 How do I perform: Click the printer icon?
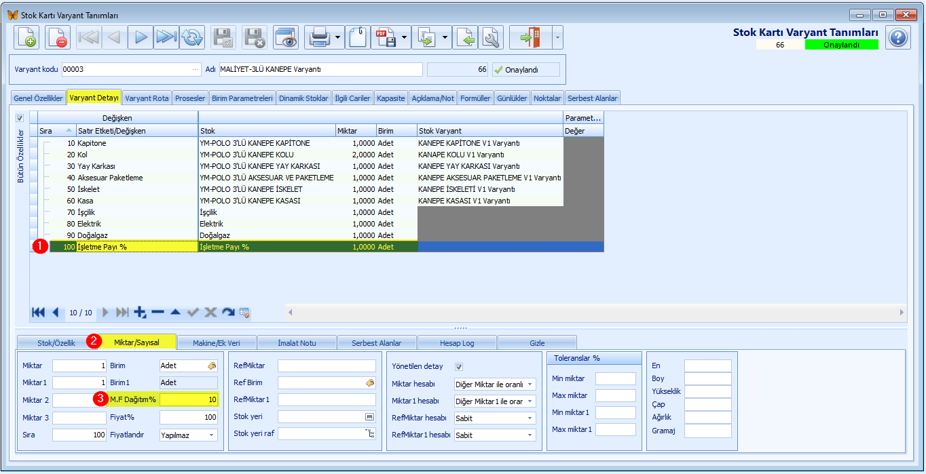point(319,37)
